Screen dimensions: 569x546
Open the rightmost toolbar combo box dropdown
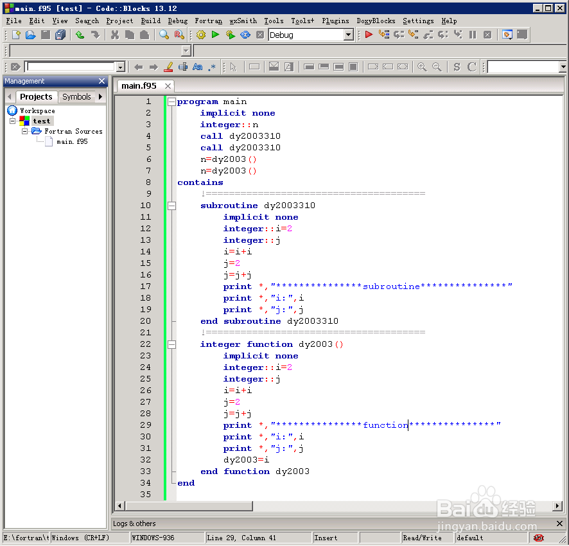(563, 67)
